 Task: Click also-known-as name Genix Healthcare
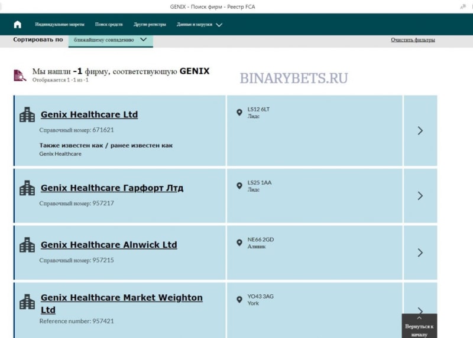(60, 154)
